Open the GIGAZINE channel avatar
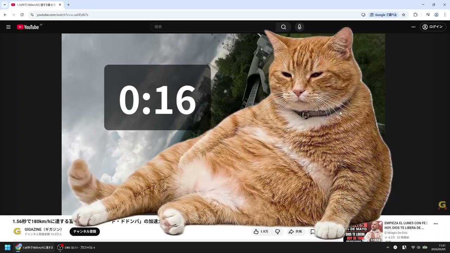Screen dimensions: 450x253 [17, 231]
